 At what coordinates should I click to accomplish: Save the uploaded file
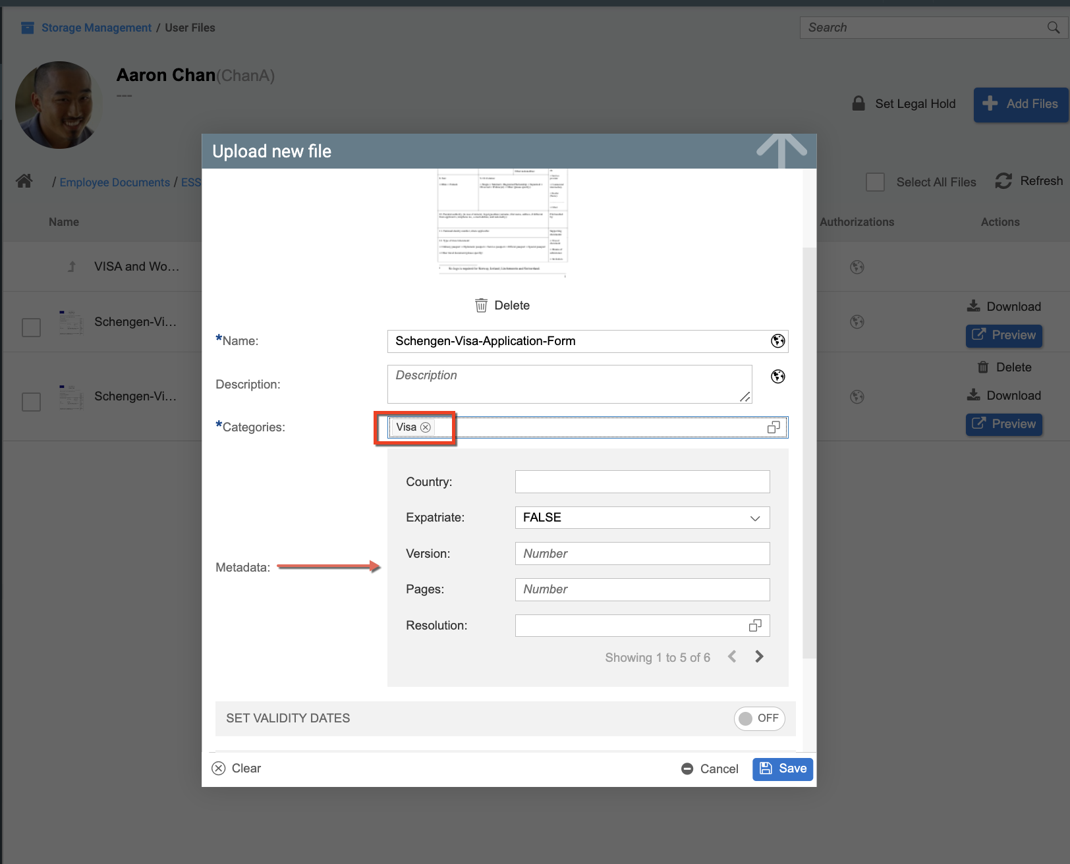tap(783, 769)
